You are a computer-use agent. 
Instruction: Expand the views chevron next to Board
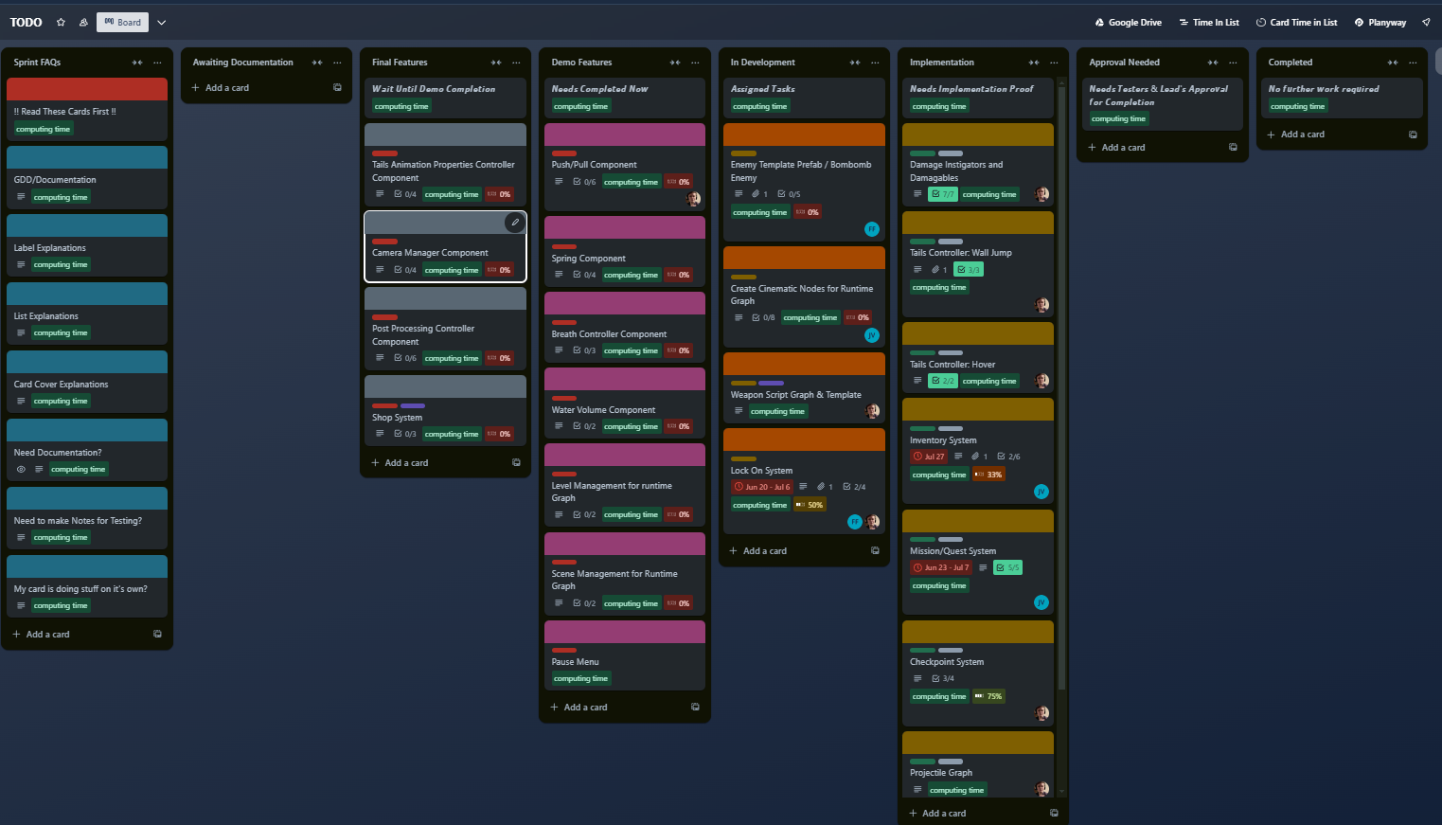pos(161,22)
